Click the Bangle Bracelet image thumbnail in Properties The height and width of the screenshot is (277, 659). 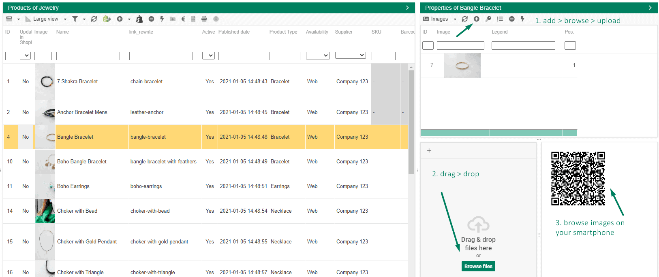(462, 66)
